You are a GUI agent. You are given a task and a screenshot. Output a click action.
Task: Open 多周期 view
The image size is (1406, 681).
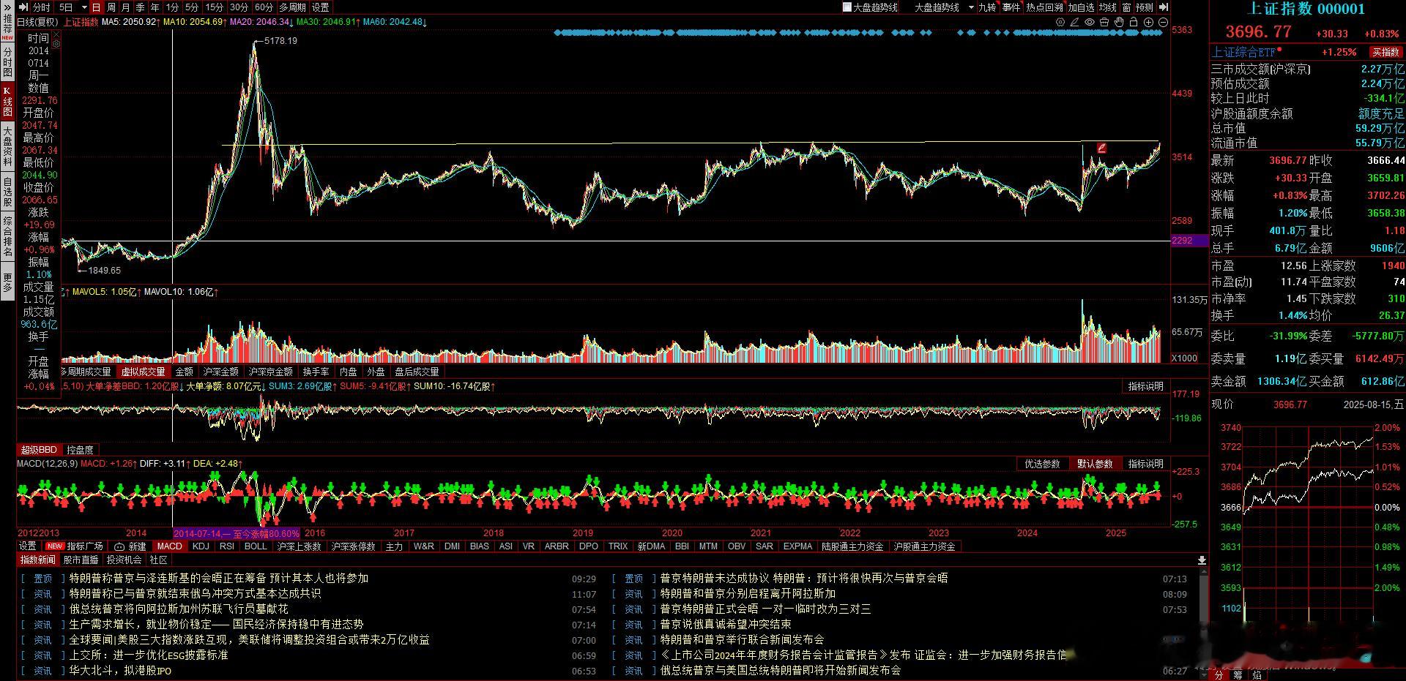(292, 7)
